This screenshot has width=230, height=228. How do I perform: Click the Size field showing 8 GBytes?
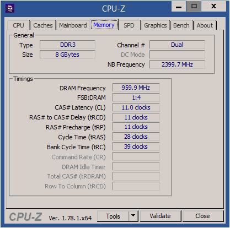(x=67, y=55)
